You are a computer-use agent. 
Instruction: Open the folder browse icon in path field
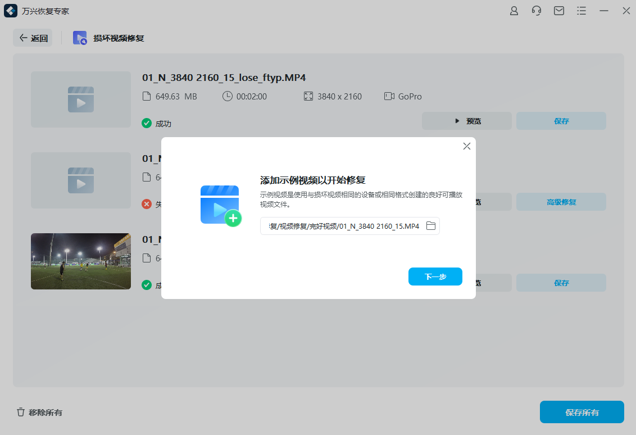coord(431,225)
